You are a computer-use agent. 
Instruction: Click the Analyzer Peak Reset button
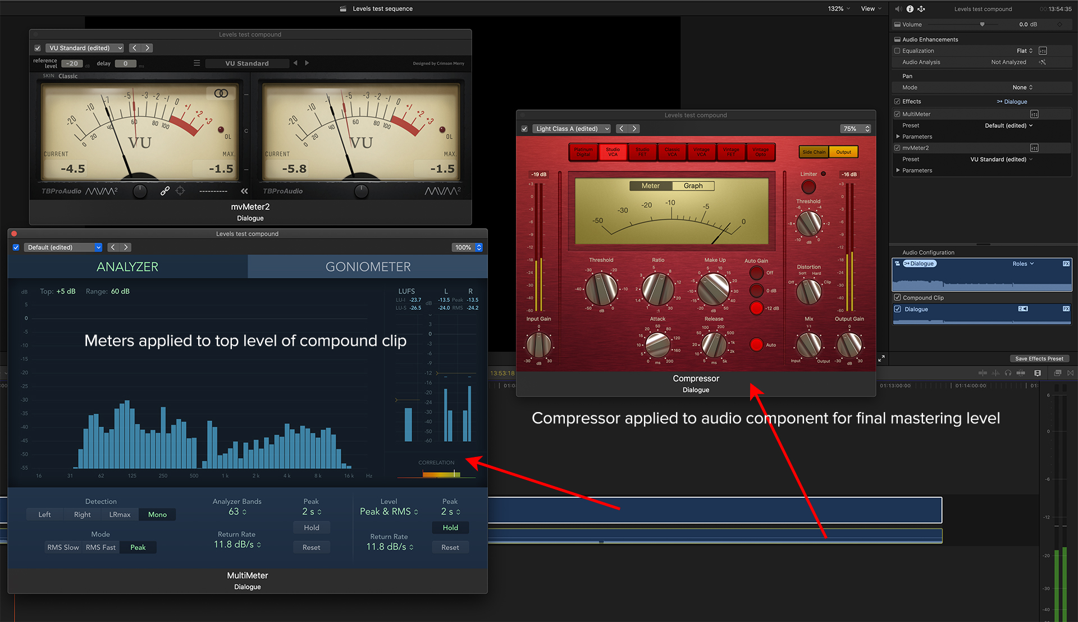[311, 547]
